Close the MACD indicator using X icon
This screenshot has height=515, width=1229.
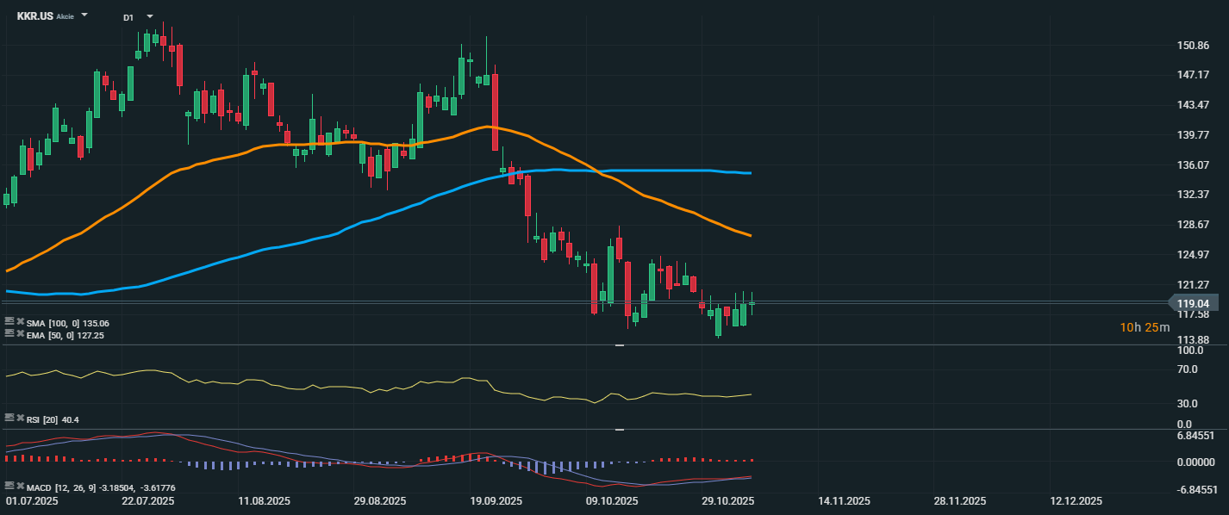(20, 487)
